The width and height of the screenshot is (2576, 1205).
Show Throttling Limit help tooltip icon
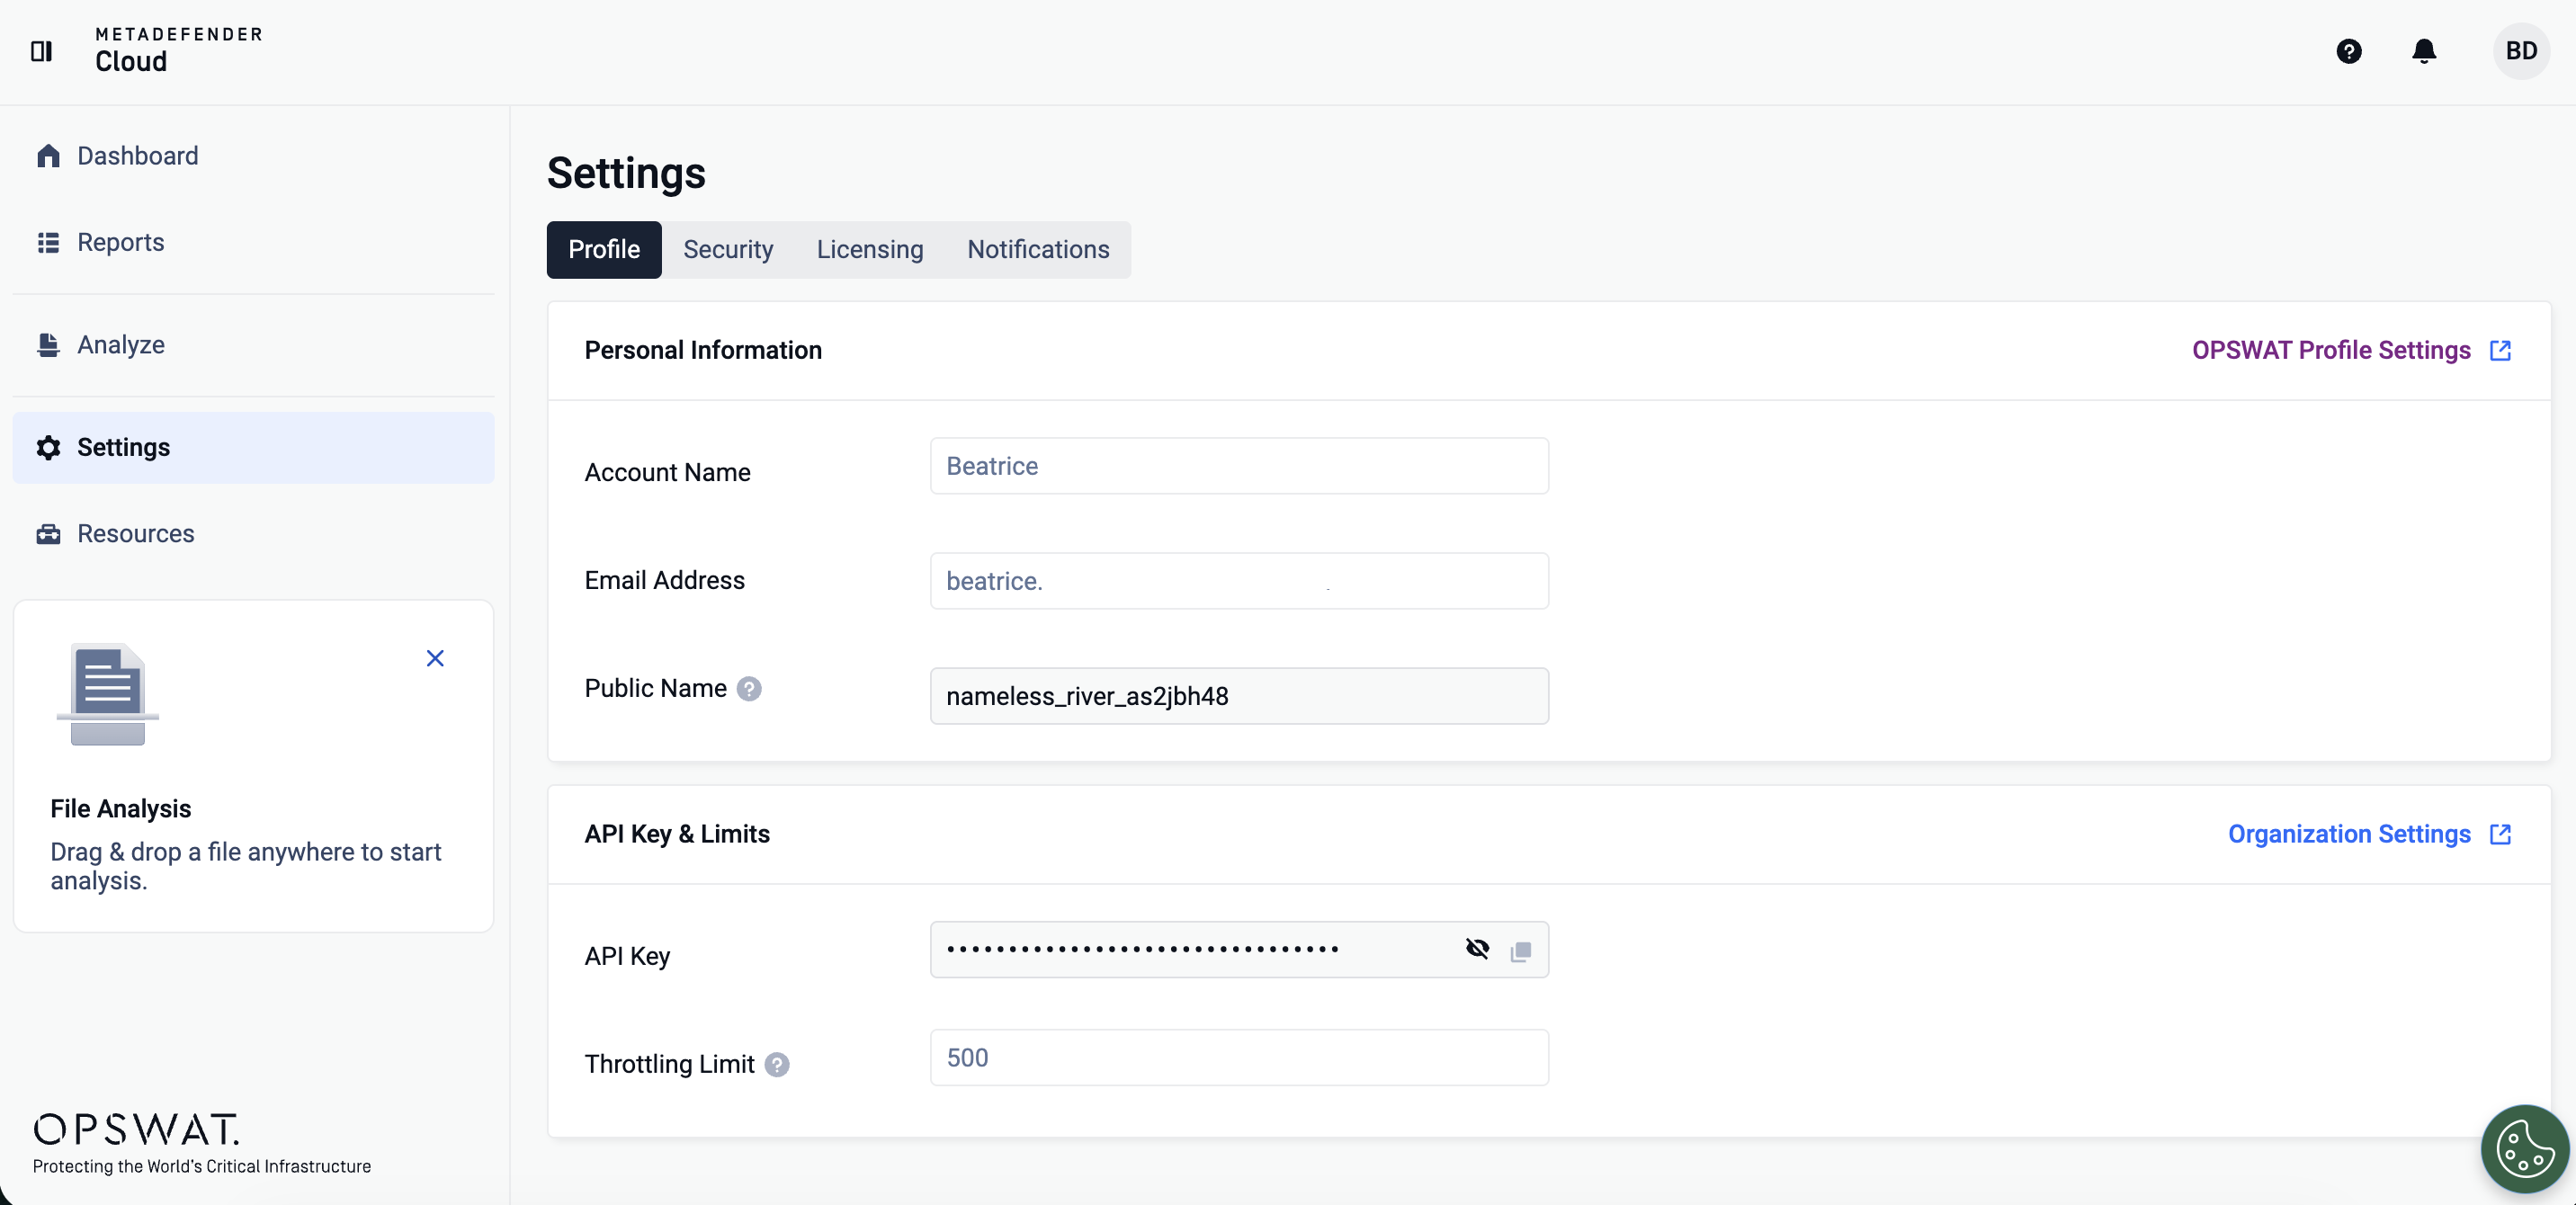777,1065
